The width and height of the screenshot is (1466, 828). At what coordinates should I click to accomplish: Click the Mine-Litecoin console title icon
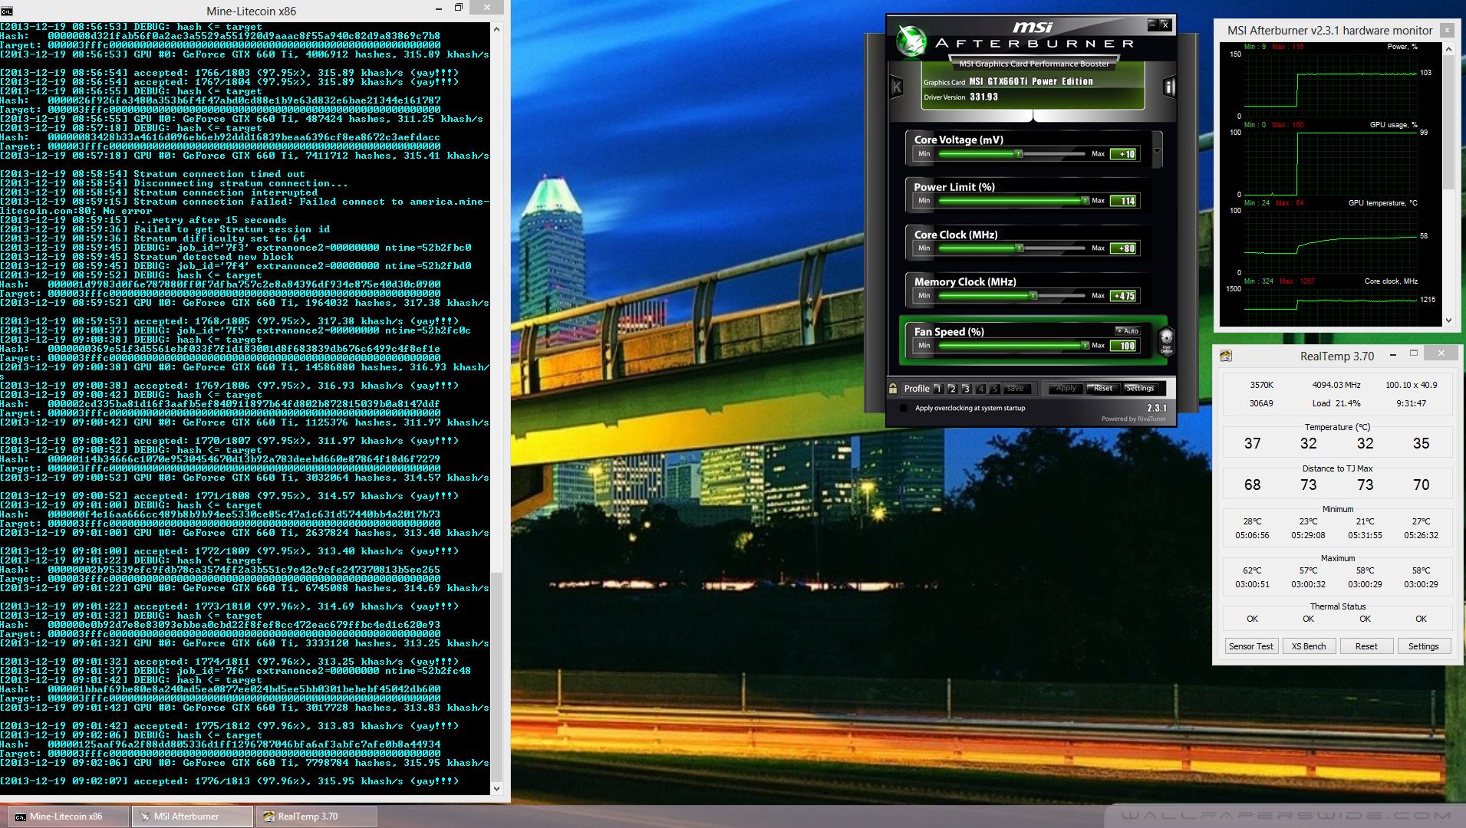tap(6, 11)
